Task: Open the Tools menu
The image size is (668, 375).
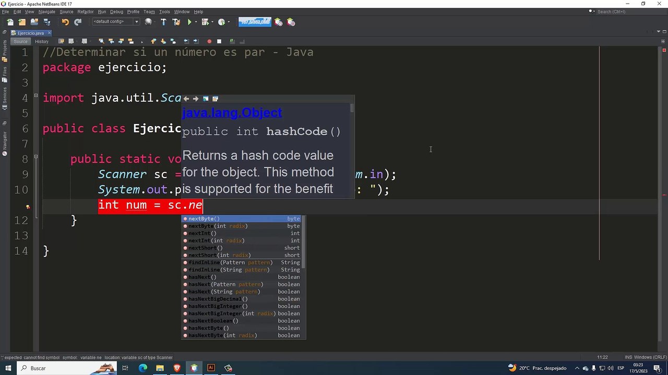Action: (164, 11)
